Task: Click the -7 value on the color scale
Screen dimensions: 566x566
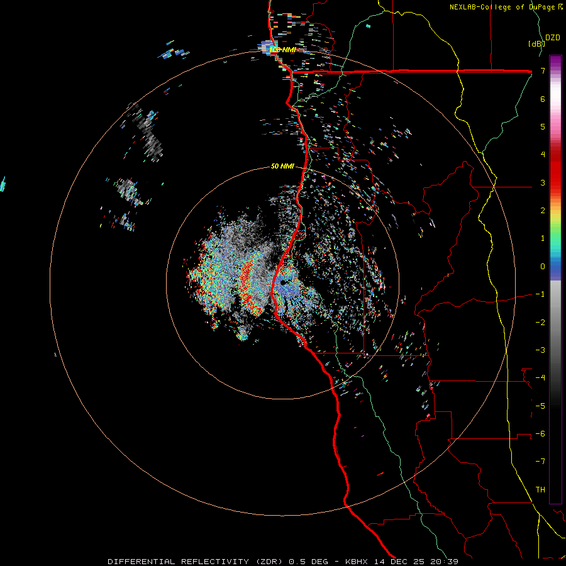Action: [x=540, y=462]
